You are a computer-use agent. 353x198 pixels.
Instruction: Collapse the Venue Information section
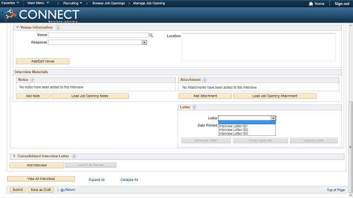pyautogui.click(x=17, y=28)
